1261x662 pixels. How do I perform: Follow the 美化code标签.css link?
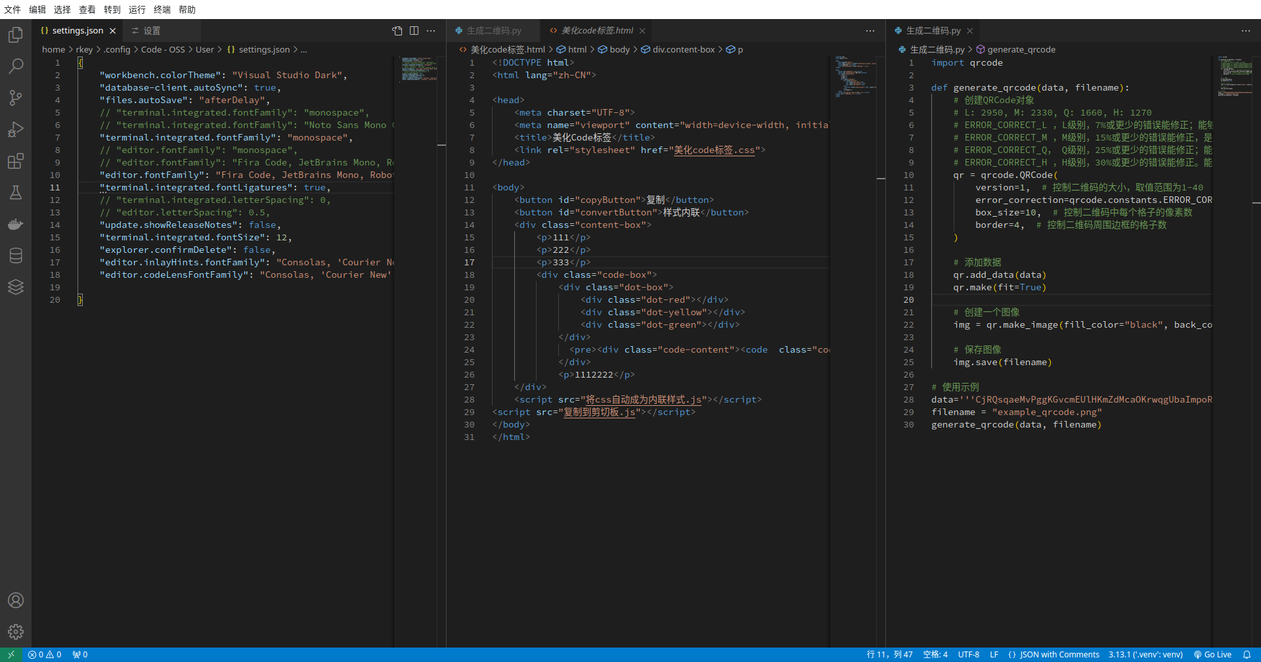(x=715, y=150)
